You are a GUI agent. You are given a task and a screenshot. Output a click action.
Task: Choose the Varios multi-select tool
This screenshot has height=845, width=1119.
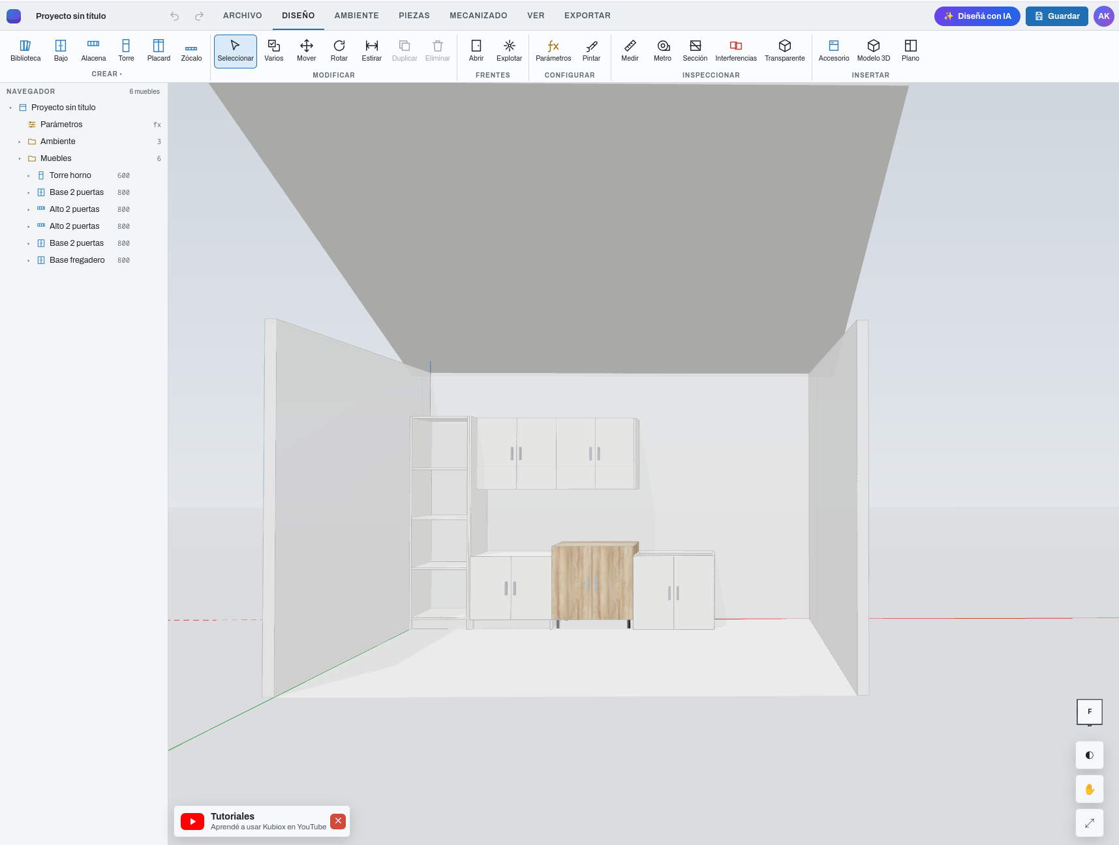(x=274, y=51)
